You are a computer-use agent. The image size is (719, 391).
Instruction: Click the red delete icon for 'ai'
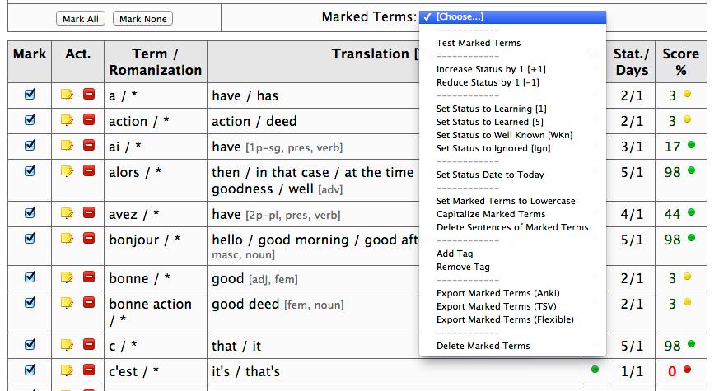(x=88, y=147)
